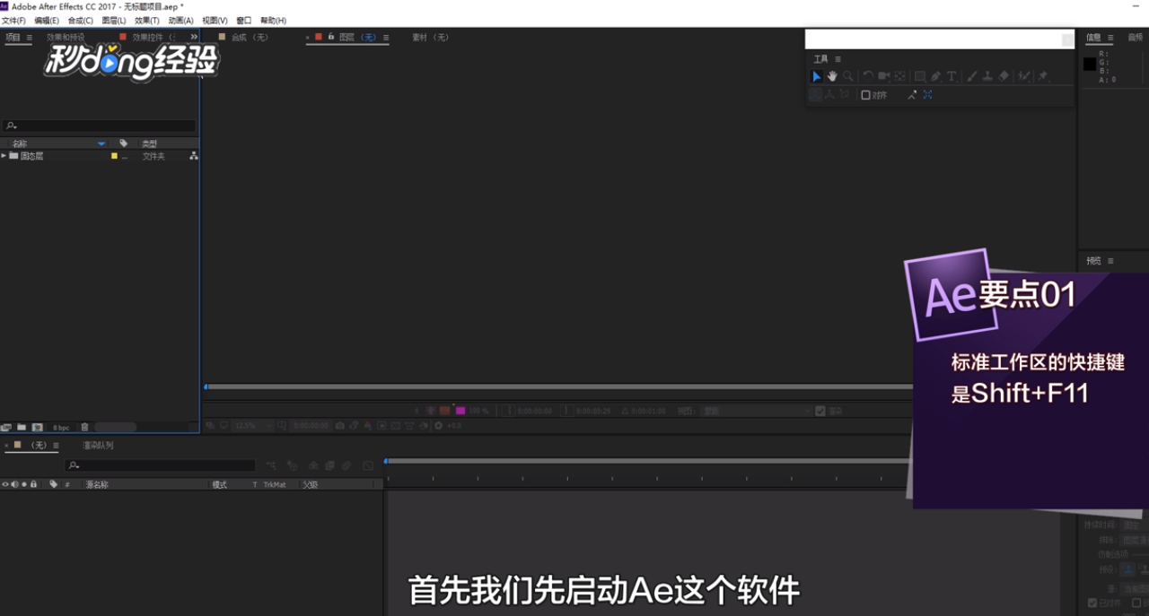Click the snapshot camera icon in viewer
The image size is (1149, 616).
[x=339, y=425]
